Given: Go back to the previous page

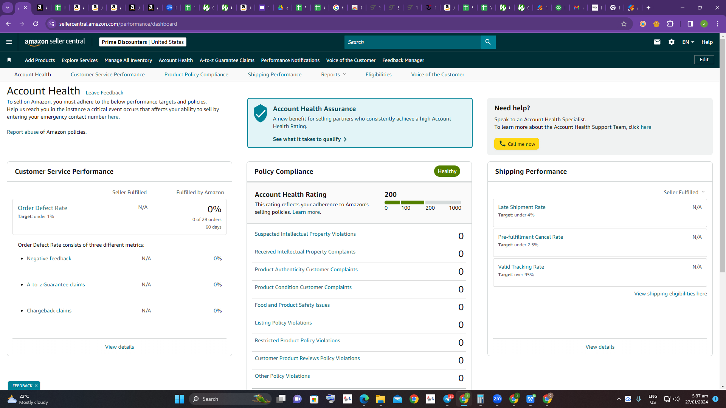Looking at the screenshot, I should [8, 24].
